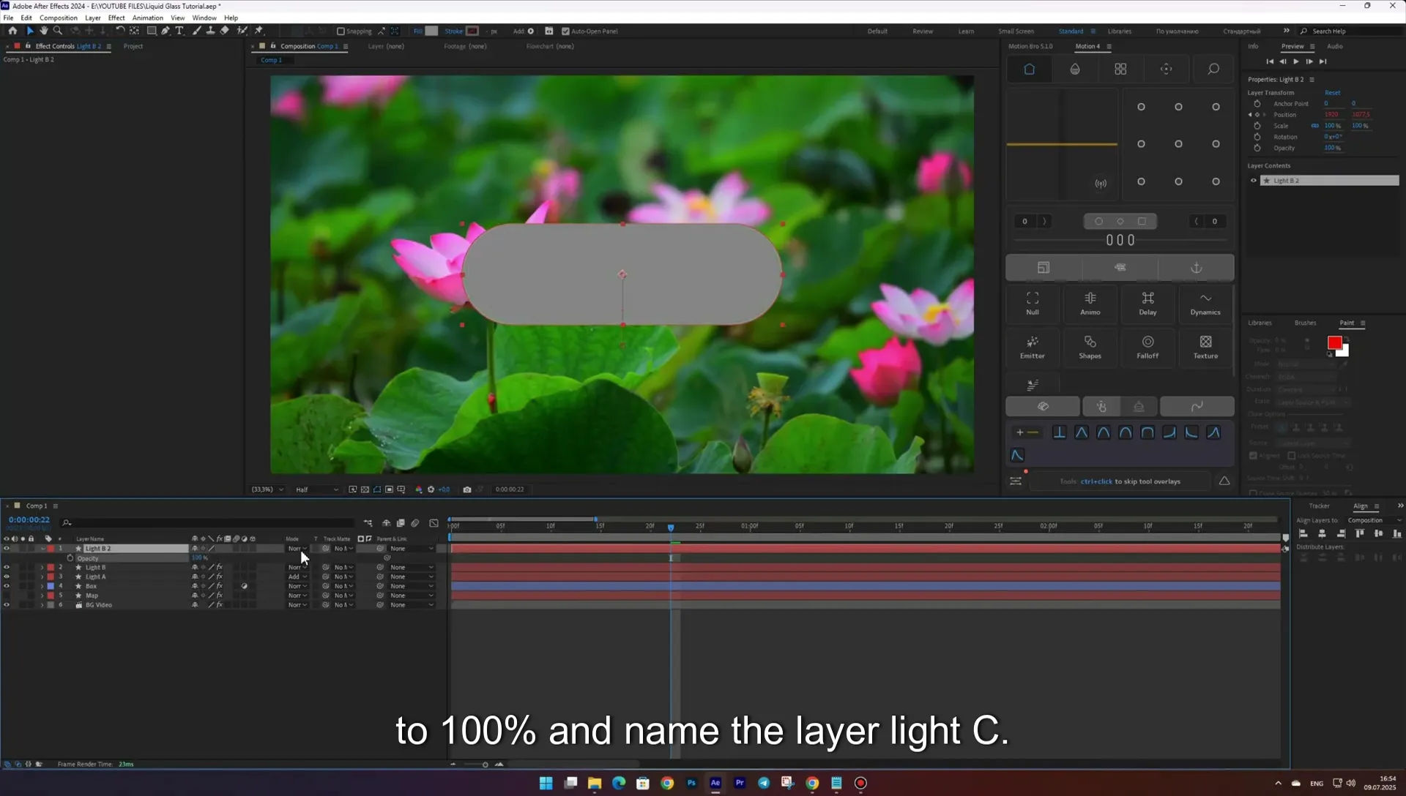This screenshot has height=796, width=1406.
Task: Select the Pen tool in toolbar
Action: coord(165,31)
